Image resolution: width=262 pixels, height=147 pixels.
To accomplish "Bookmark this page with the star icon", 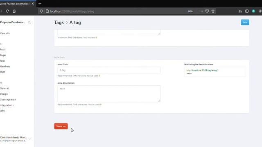I will coord(213,11).
